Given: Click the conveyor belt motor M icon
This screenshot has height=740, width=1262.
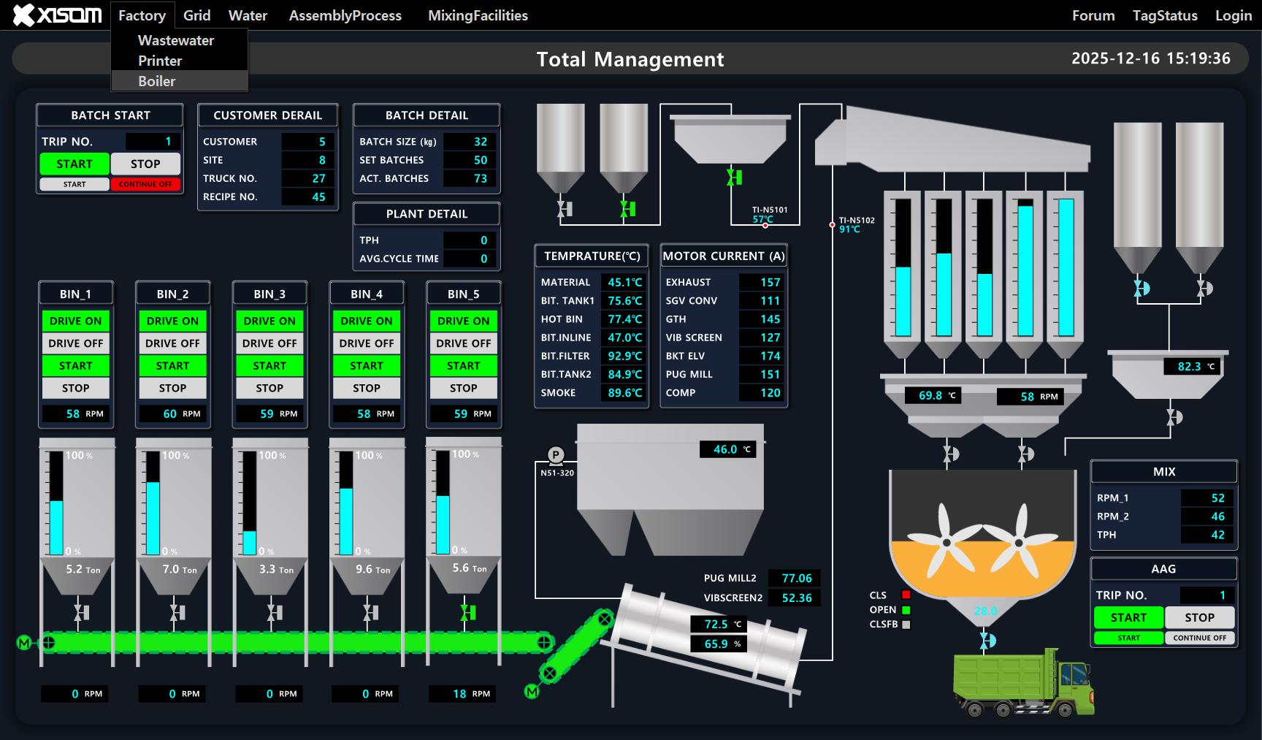Looking at the screenshot, I should [x=24, y=643].
